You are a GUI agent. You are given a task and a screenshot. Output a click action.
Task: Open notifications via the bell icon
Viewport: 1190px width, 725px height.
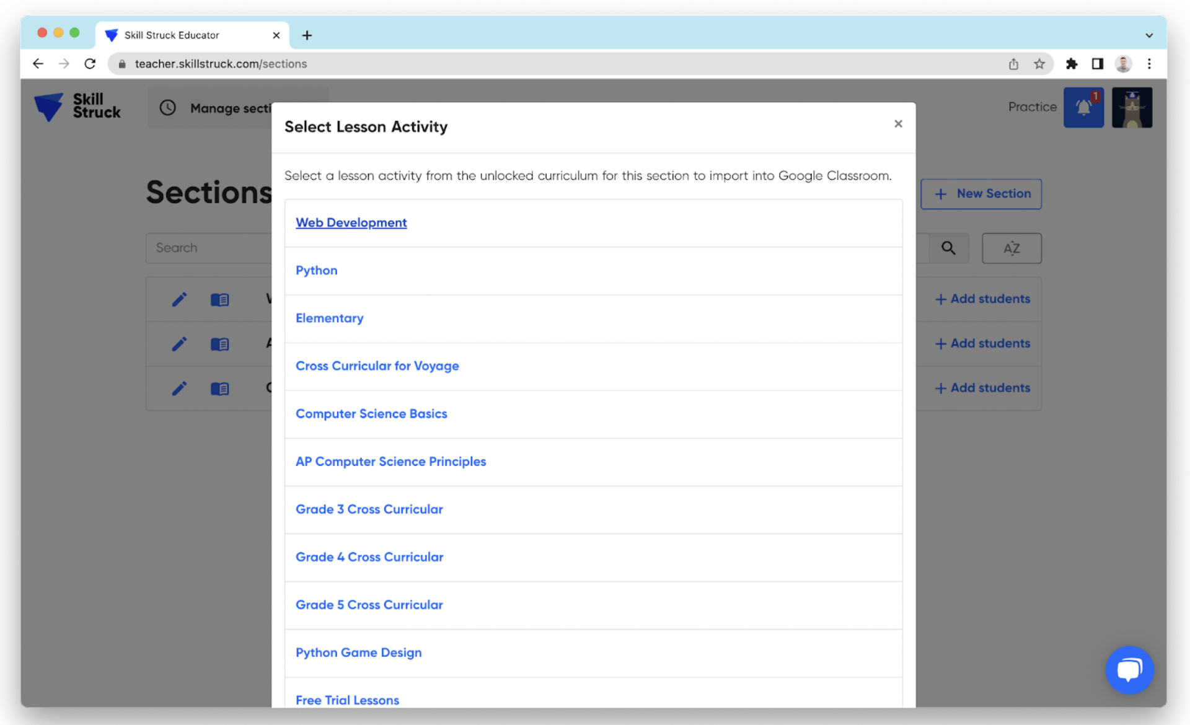[1083, 107]
